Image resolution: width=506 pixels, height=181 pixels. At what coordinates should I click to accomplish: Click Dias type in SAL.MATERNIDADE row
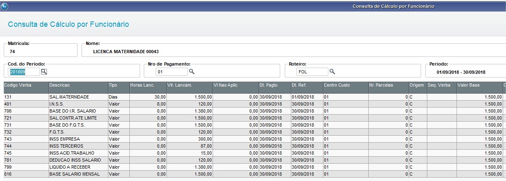113,97
